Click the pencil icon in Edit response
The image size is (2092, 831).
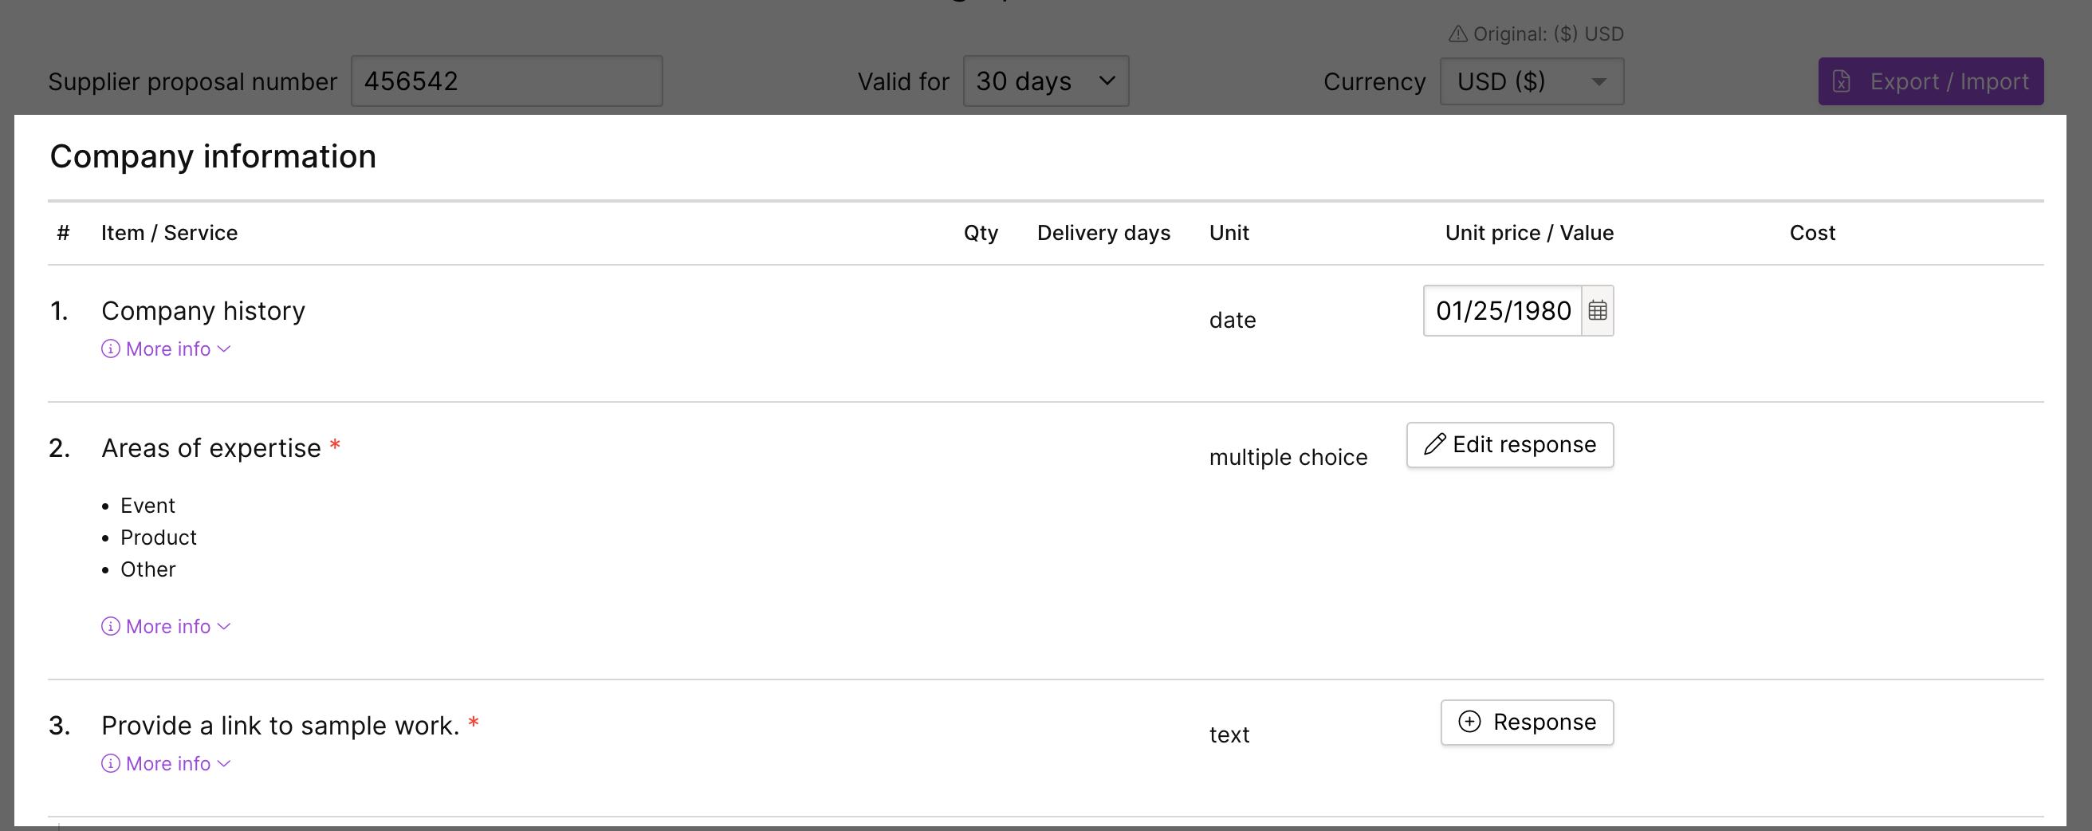pyautogui.click(x=1434, y=444)
